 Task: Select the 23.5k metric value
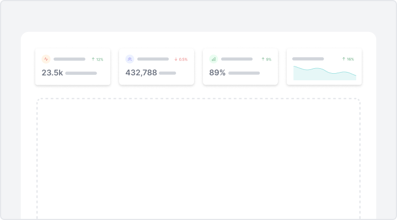tap(52, 73)
